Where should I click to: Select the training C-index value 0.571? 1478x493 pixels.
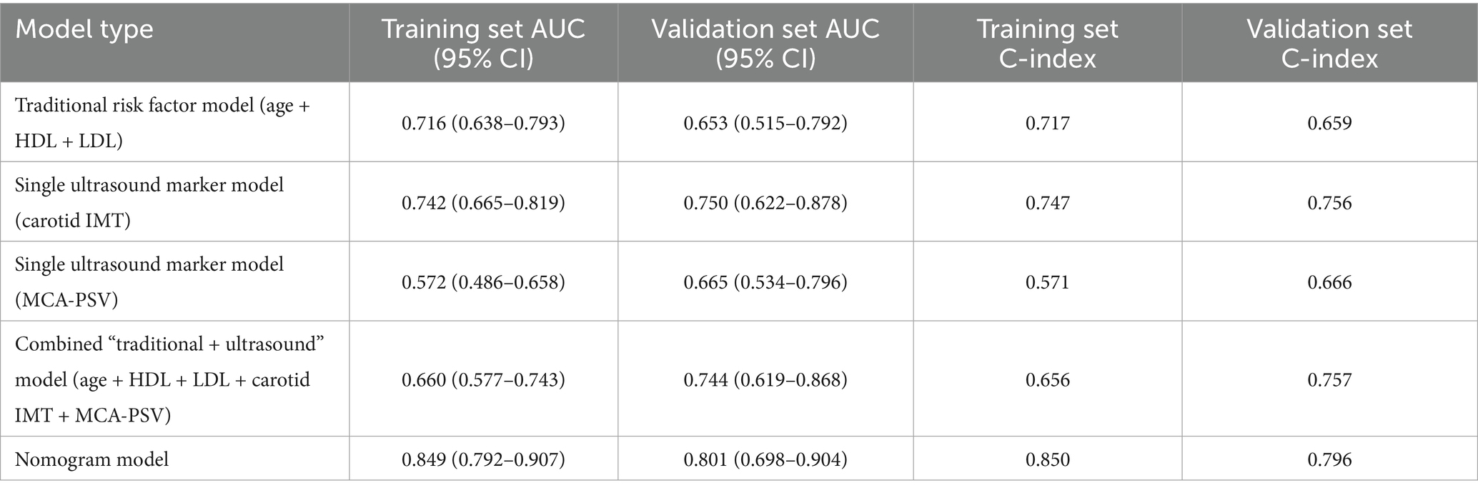[1048, 282]
